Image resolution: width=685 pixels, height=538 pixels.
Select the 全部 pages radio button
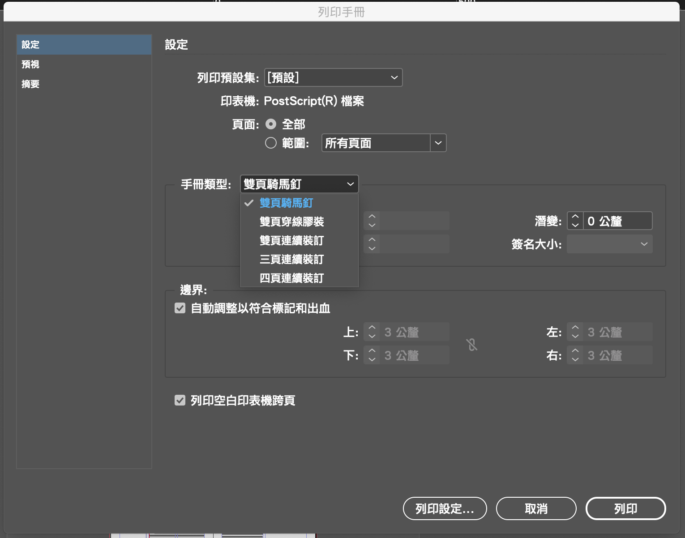271,124
